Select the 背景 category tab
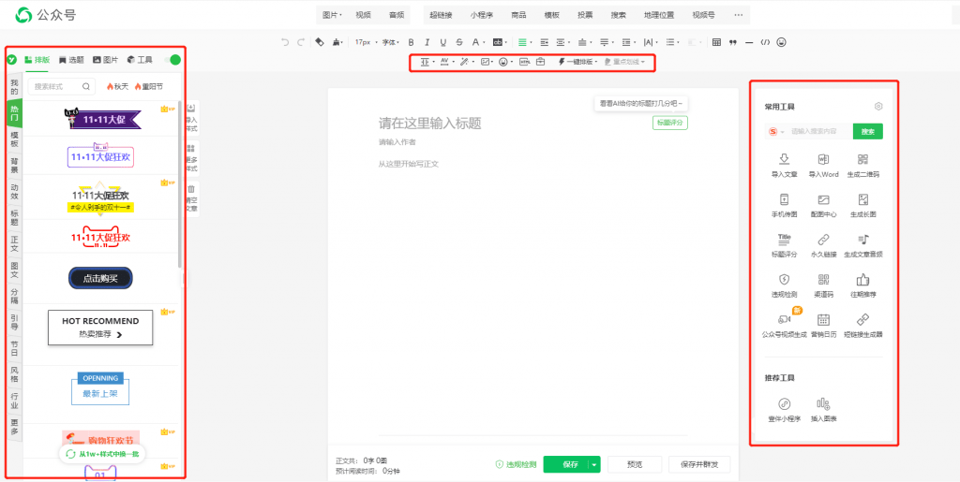The width and height of the screenshot is (960, 482). pos(14,165)
